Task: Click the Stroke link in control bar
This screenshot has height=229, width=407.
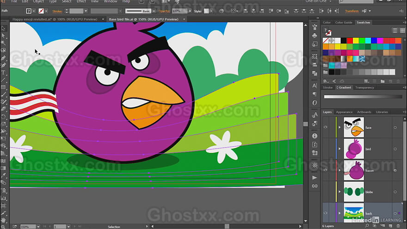Action: click(57, 11)
